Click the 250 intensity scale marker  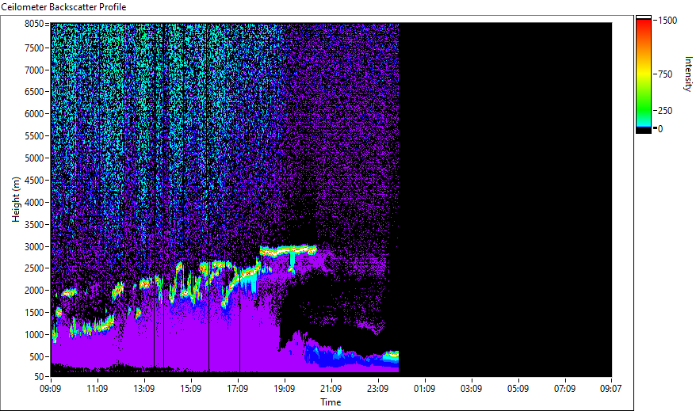665,111
